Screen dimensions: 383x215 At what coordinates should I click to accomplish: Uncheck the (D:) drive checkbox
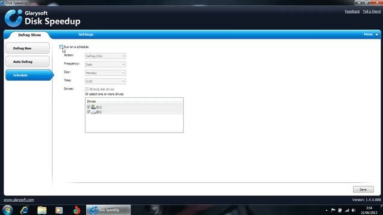pyautogui.click(x=89, y=112)
